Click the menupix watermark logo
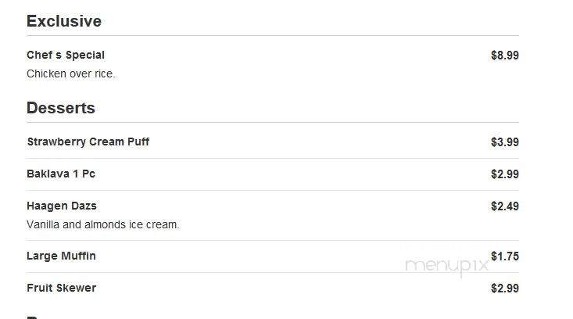Image resolution: width=573 pixels, height=319 pixels. [x=447, y=266]
